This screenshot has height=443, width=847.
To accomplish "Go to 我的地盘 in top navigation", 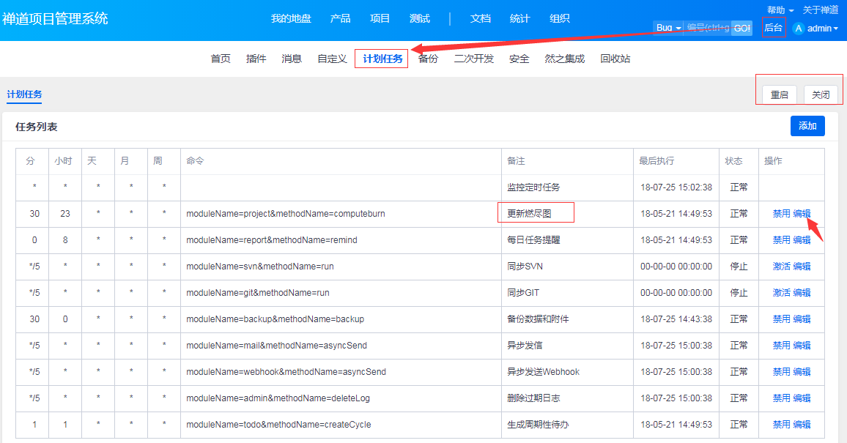I will (291, 18).
